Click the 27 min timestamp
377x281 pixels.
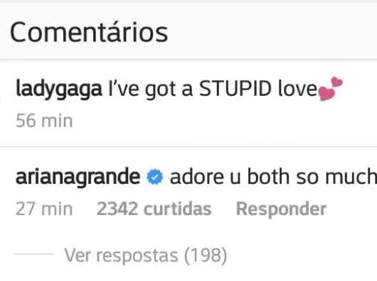44,209
